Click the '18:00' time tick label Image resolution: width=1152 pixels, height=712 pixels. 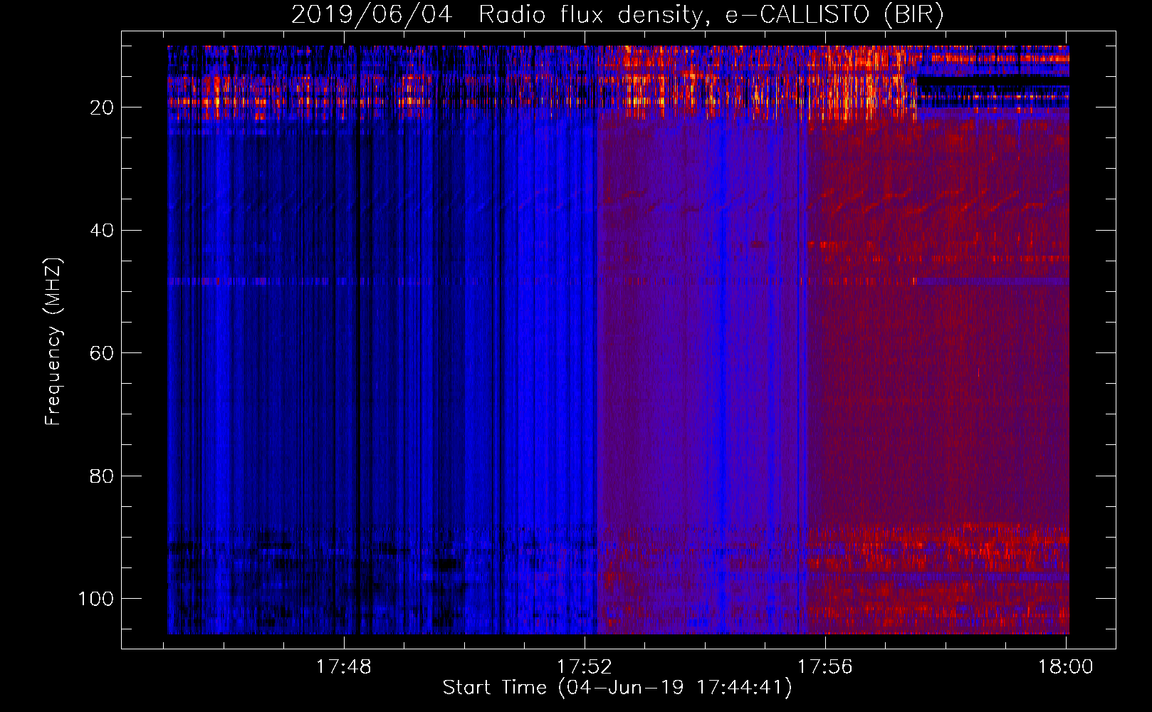[x=1066, y=667]
